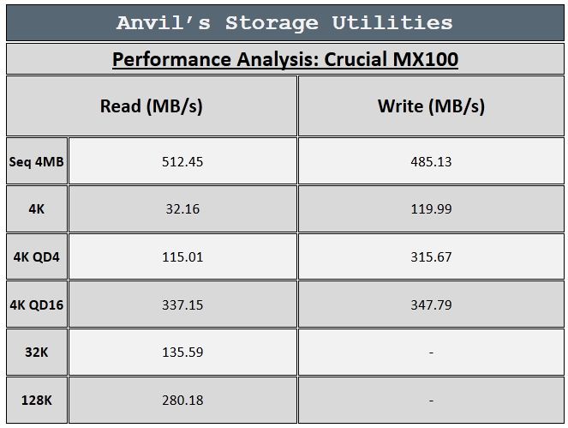The height and width of the screenshot is (428, 568).
Task: Click the 315.67 write cell
Action: tap(431, 256)
